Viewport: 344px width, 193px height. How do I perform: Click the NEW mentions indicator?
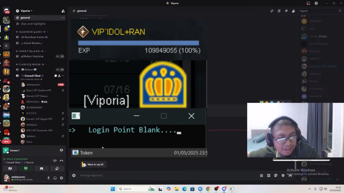tap(6, 142)
